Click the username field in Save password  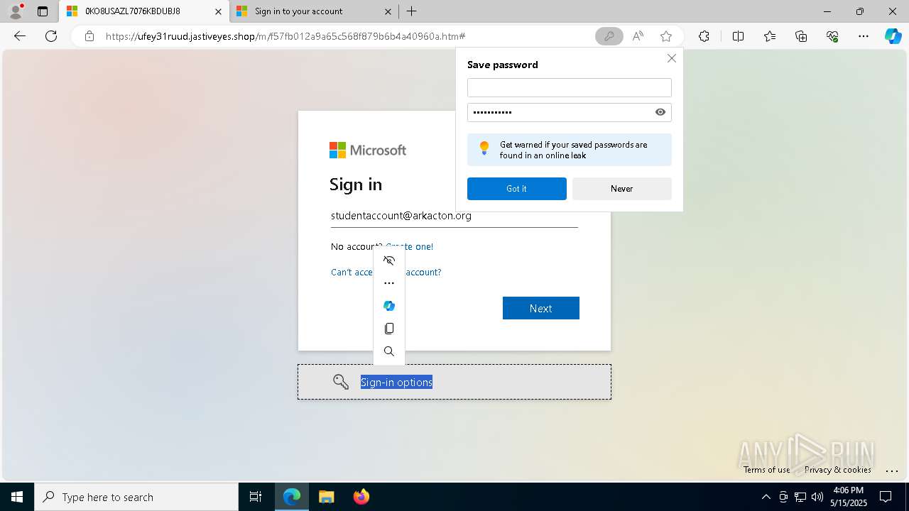pyautogui.click(x=570, y=87)
